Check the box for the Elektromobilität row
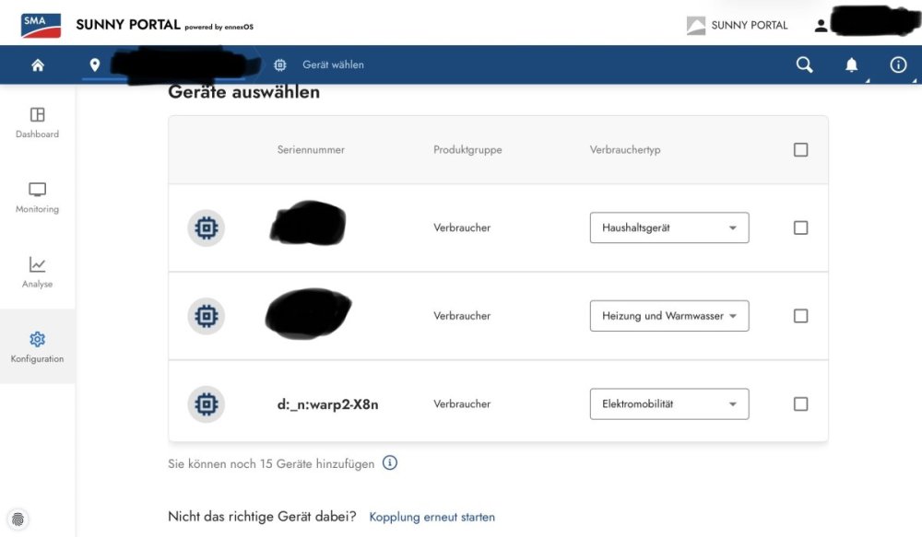This screenshot has width=922, height=537. (x=800, y=403)
